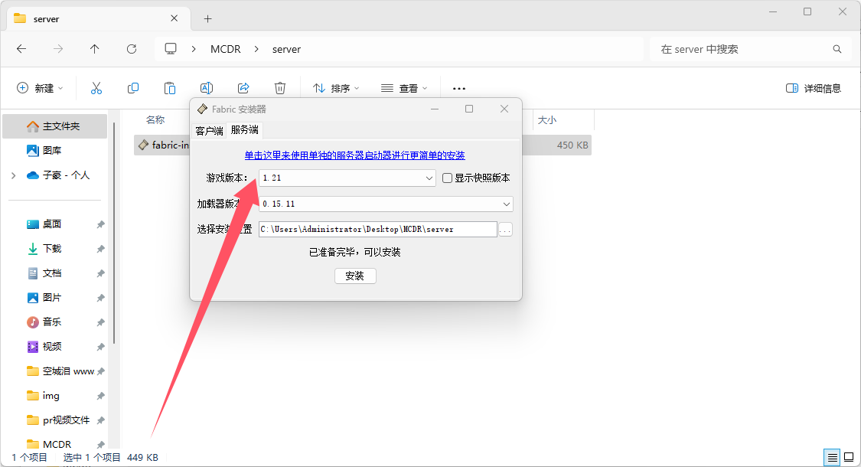Click the 安装 install button
Viewport: 861px width, 467px height.
355,276
